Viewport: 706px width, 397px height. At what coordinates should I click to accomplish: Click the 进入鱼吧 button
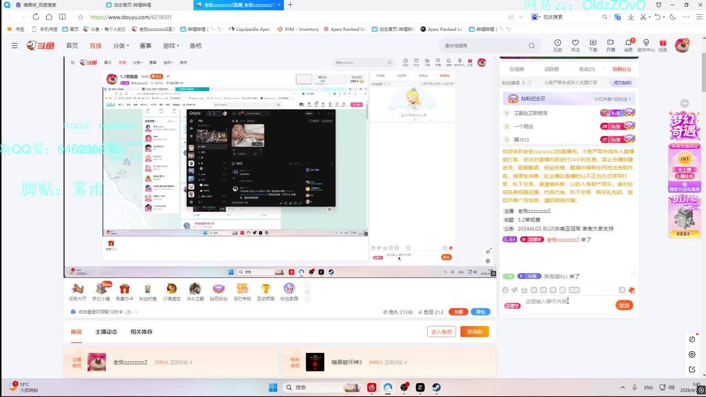pyautogui.click(x=441, y=331)
